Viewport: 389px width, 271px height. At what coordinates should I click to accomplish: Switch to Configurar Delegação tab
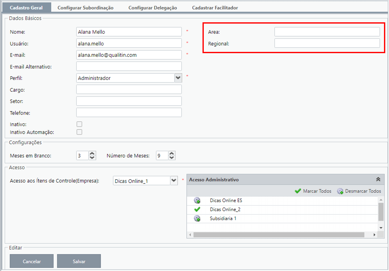pyautogui.click(x=153, y=8)
